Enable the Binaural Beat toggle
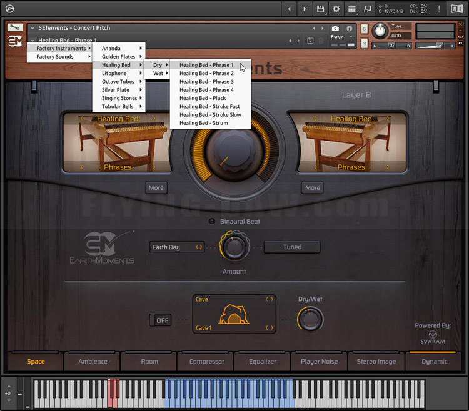Image resolution: width=469 pixels, height=411 pixels. coord(212,221)
